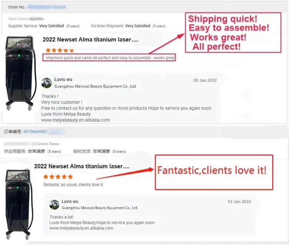Viewport: 289px width, 245px height.
Task: Click the 'fantastic as usual, clients love it' text
Action: tap(74, 185)
